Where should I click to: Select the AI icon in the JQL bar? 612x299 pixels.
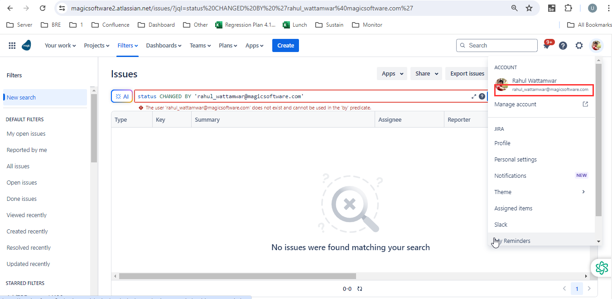pos(121,96)
